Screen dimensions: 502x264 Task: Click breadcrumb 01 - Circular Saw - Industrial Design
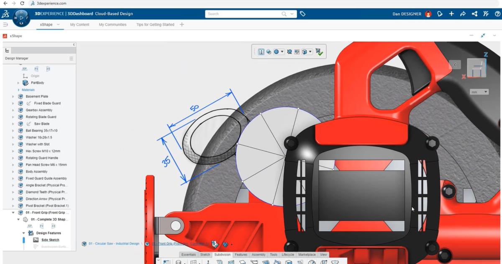[114, 243]
